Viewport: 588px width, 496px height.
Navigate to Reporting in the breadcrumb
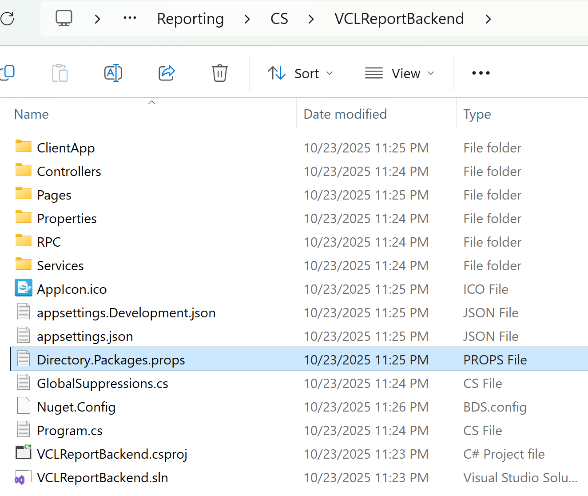(190, 19)
